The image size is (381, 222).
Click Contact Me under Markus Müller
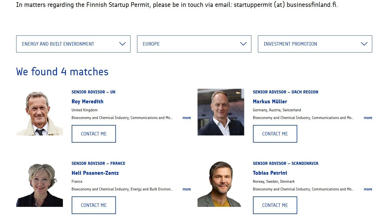pyautogui.click(x=275, y=134)
